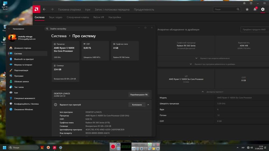Switch to Звук і відео tab
The image size is (269, 151).
tap(56, 17)
